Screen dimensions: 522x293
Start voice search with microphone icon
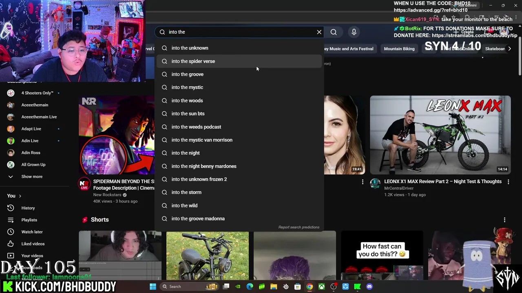[x=354, y=32]
